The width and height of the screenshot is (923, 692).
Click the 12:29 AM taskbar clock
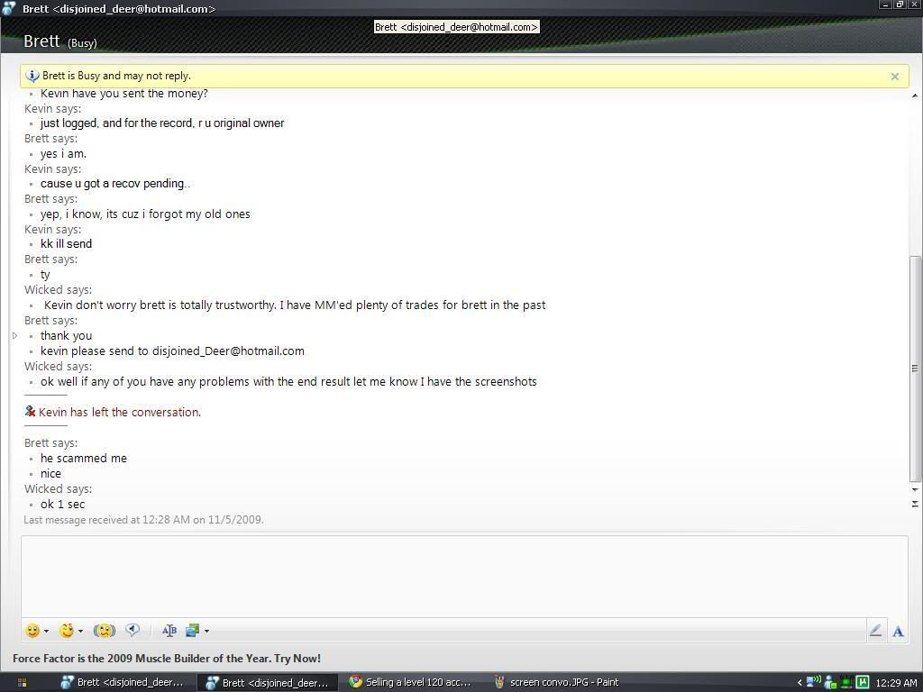(x=897, y=683)
